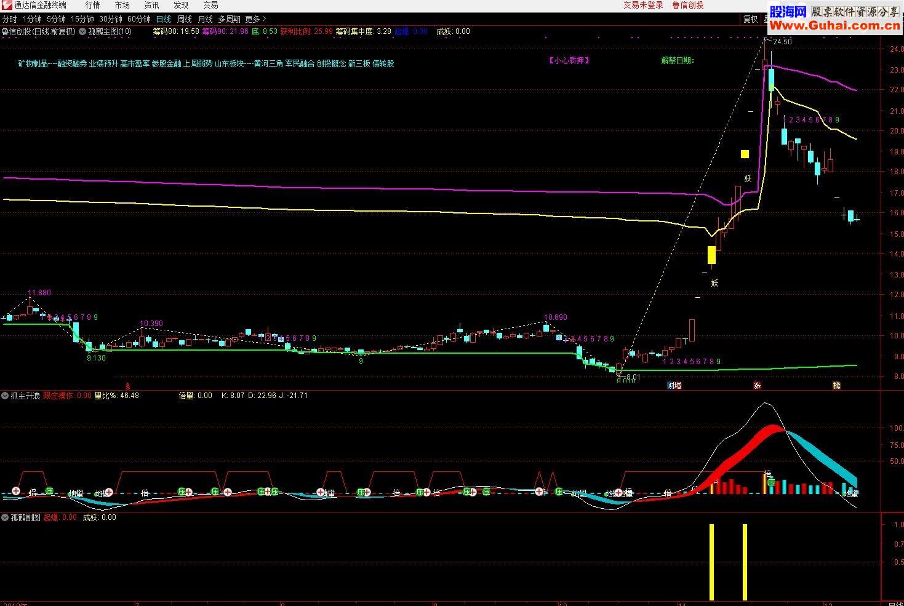Switch to the 周线 period tab
Image resolution: width=904 pixels, height=606 pixels.
pos(185,19)
